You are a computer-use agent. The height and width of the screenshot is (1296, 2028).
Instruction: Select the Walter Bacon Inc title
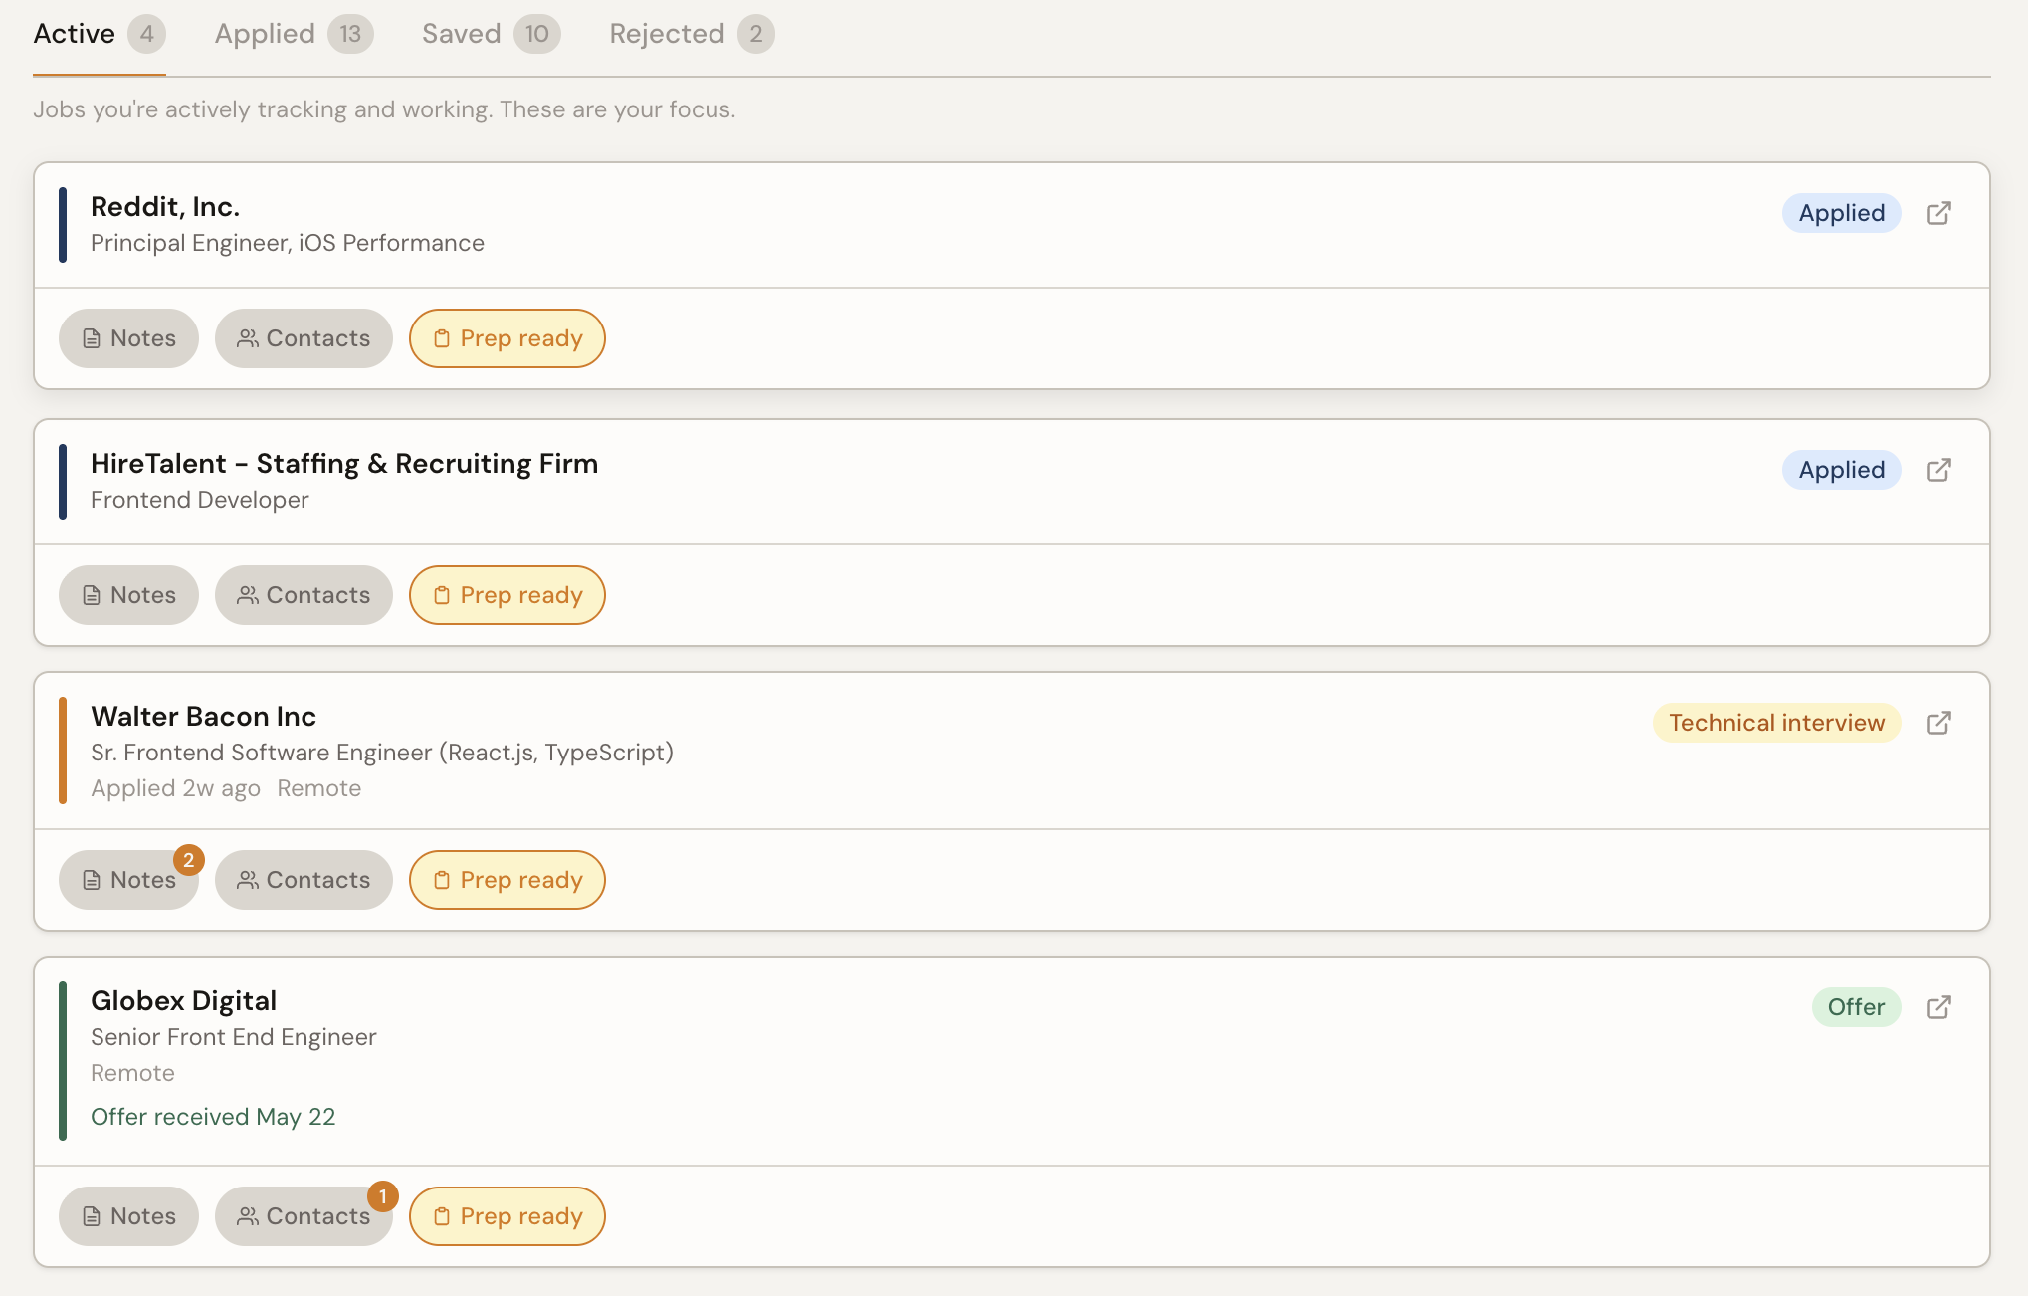coord(203,717)
